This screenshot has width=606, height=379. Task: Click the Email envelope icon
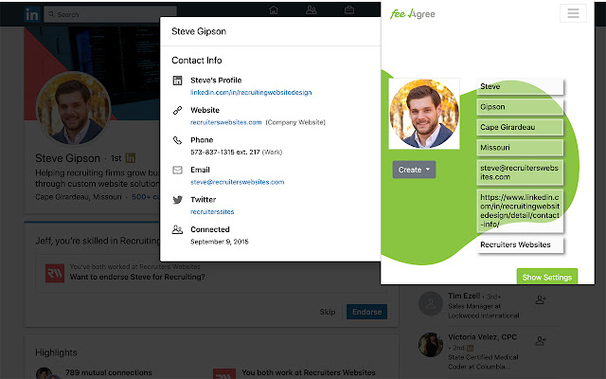[x=177, y=171]
